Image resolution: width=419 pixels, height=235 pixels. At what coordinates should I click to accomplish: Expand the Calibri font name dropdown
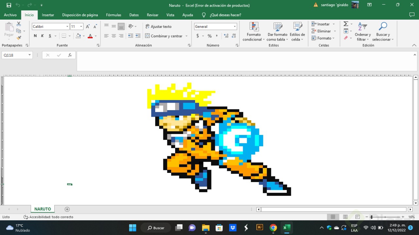pos(67,26)
